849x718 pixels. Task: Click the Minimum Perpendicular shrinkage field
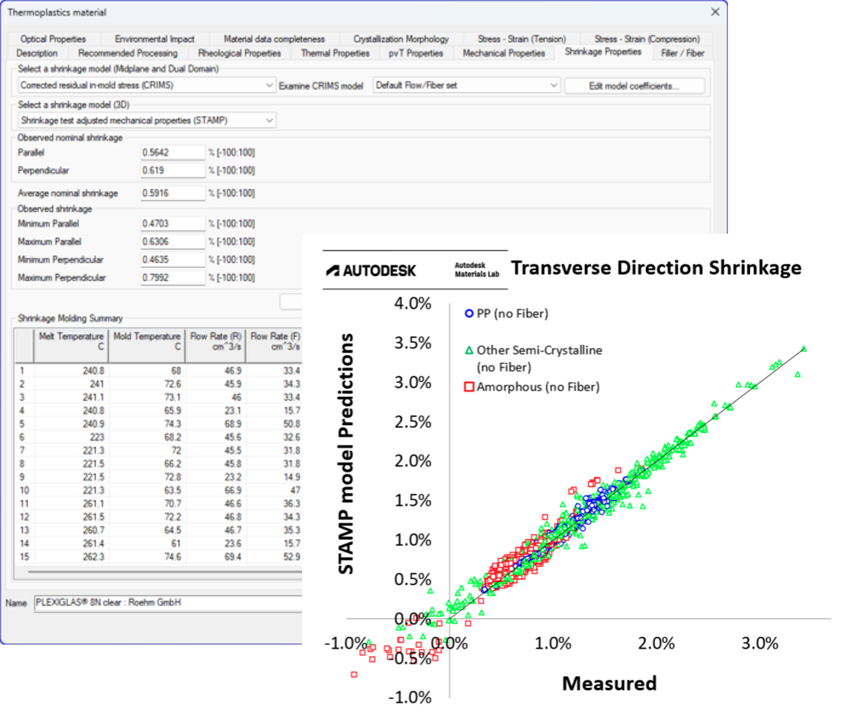(x=172, y=260)
